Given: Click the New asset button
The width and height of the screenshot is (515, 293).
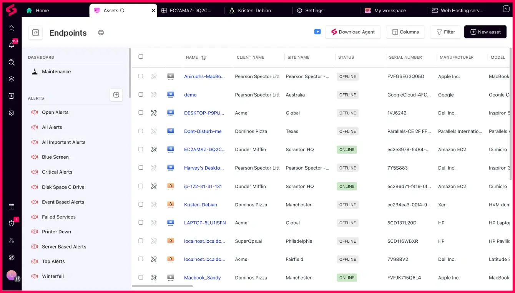Looking at the screenshot, I should pos(485,32).
